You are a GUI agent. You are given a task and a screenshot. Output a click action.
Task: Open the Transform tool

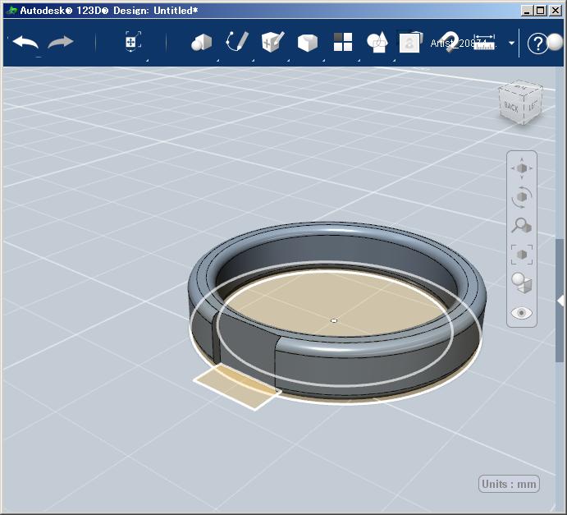133,41
